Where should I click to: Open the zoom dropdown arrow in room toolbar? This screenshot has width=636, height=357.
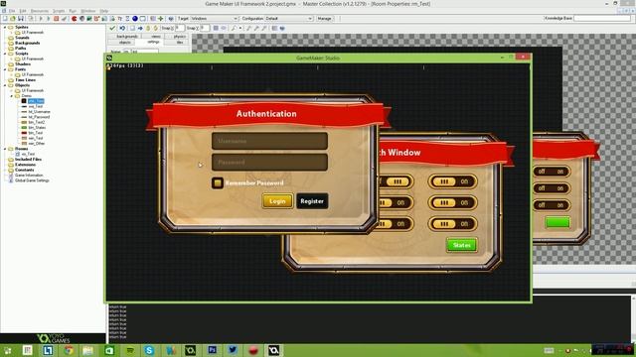tap(240, 28)
